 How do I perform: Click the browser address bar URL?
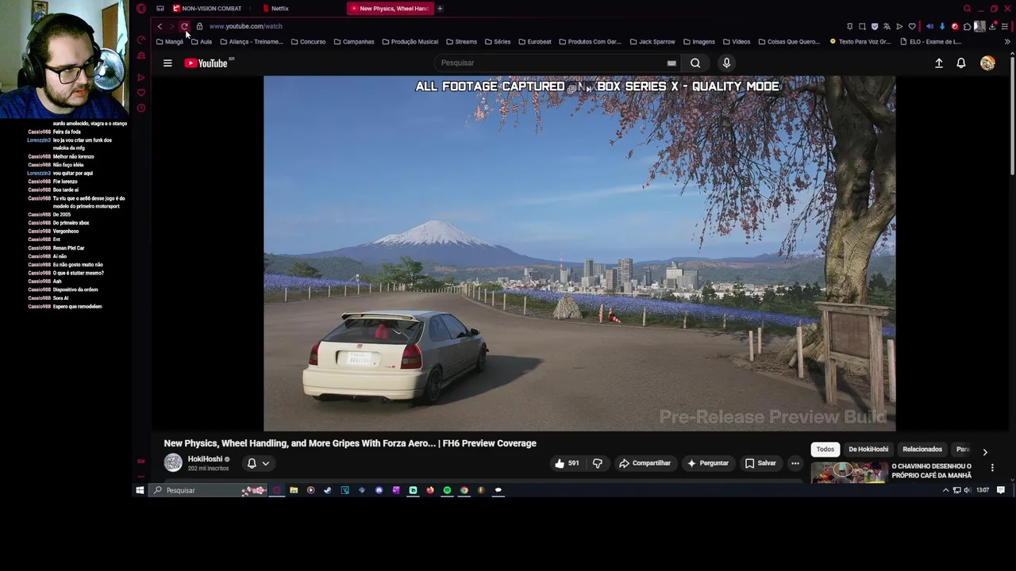245,26
